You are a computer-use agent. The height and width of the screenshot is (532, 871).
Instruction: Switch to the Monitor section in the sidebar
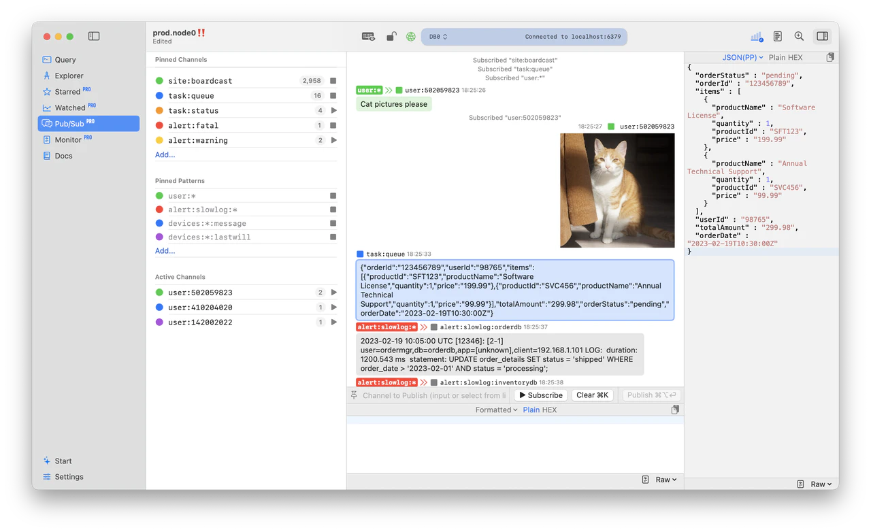pos(68,139)
